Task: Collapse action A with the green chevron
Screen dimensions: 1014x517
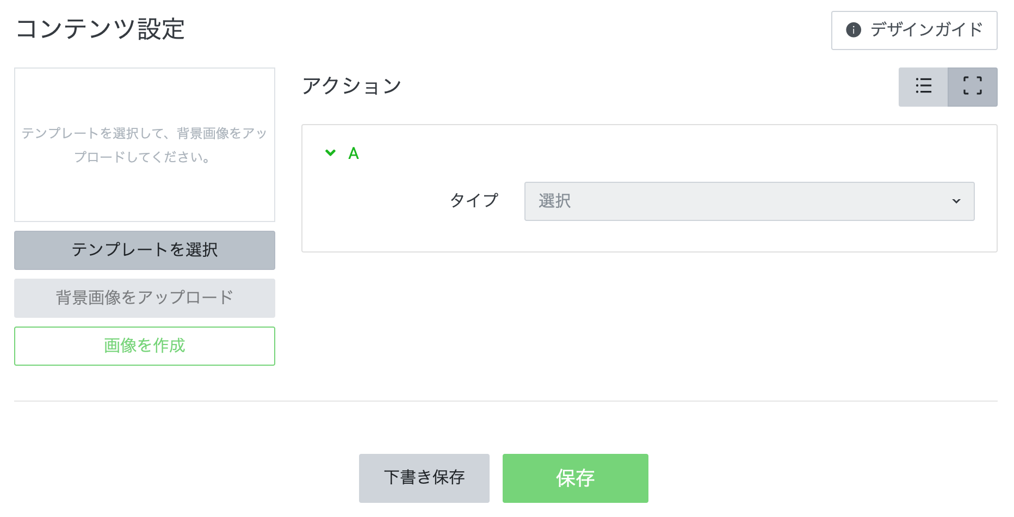Action: pyautogui.click(x=330, y=153)
